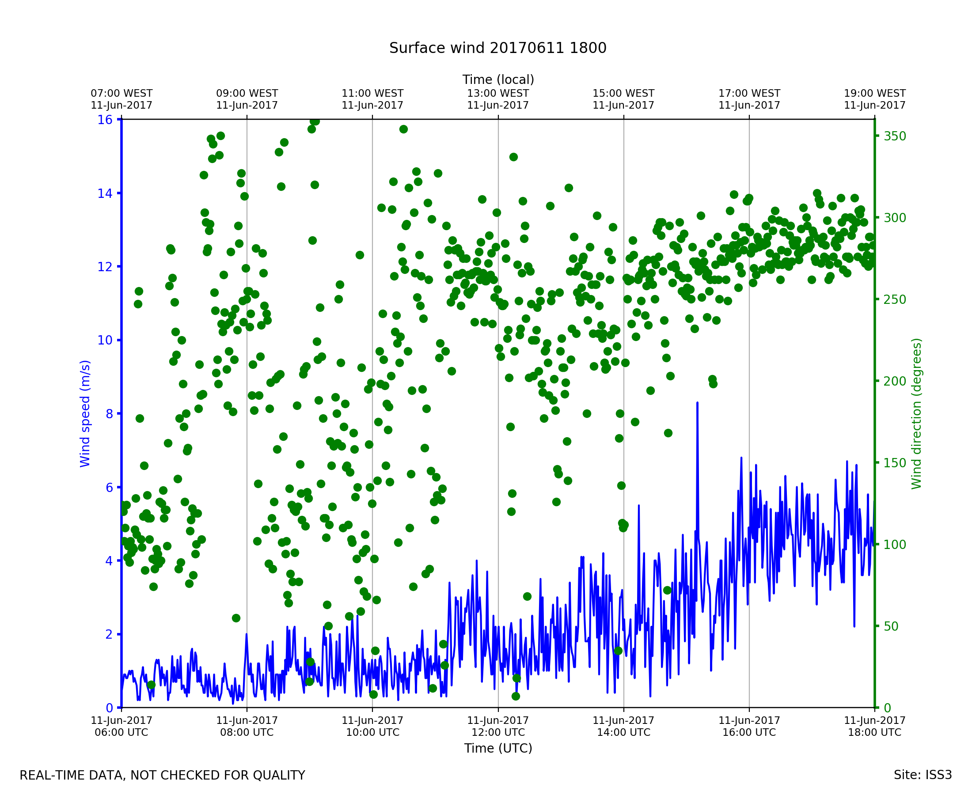972x795 pixels.
Task: Click the 'REAL-TIME DATA, NOT CHECKED FOR QUALITY' notice
Action: 162,775
